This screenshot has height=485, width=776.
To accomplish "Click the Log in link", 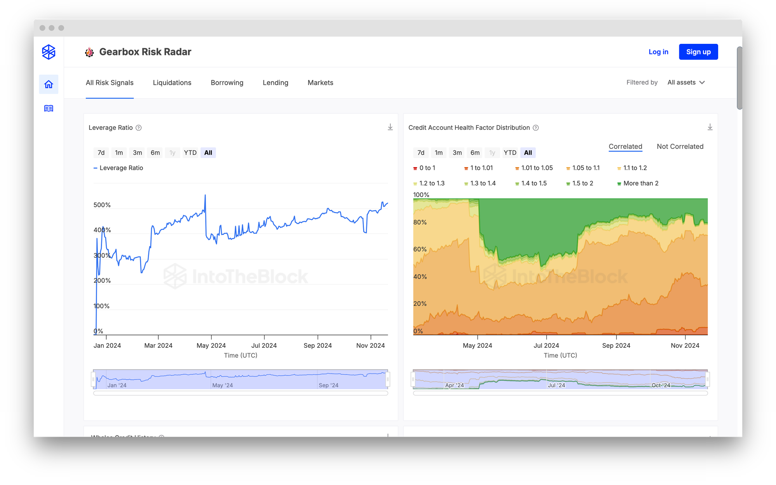I will (658, 52).
